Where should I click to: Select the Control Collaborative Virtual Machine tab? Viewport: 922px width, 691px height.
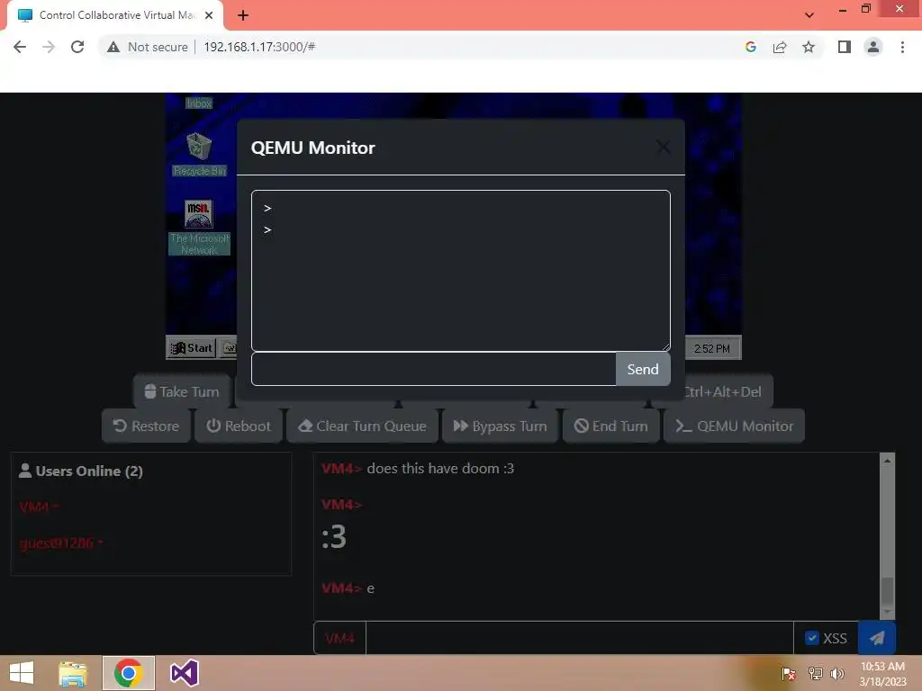pos(115,15)
